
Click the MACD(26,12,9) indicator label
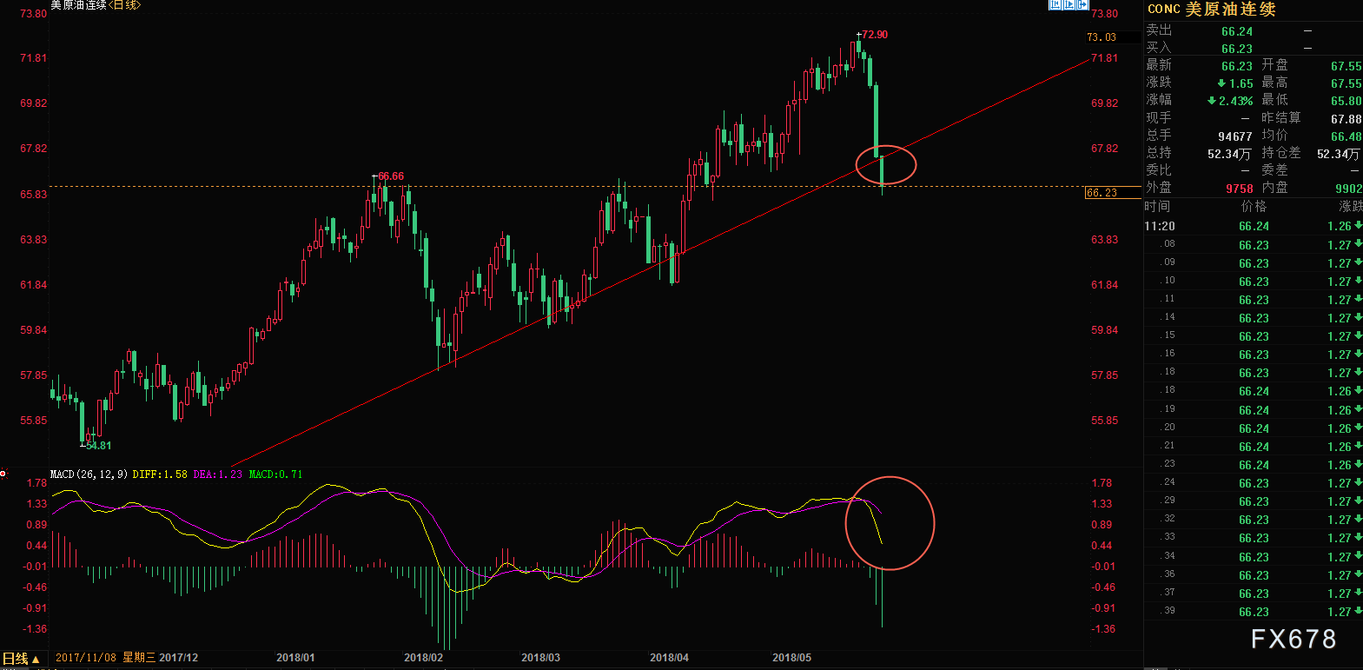point(89,474)
